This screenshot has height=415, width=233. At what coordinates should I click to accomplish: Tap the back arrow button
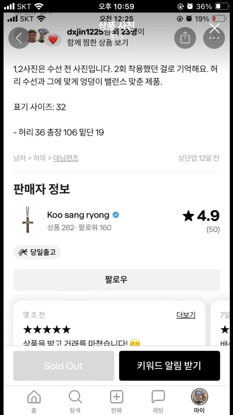[18, 38]
